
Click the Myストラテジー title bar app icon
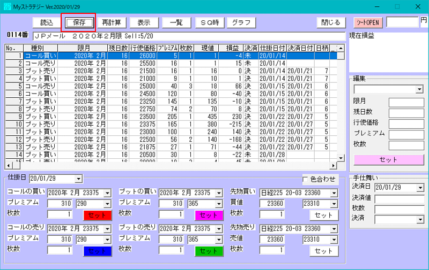[8, 6]
